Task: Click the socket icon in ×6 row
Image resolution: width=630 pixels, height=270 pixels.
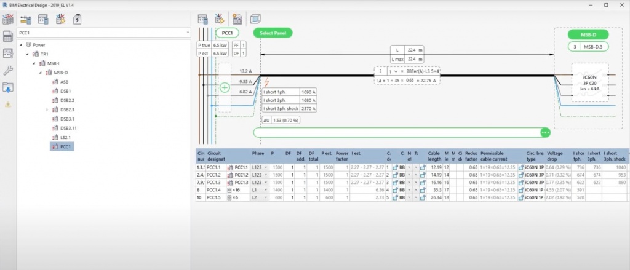Action: (229, 197)
